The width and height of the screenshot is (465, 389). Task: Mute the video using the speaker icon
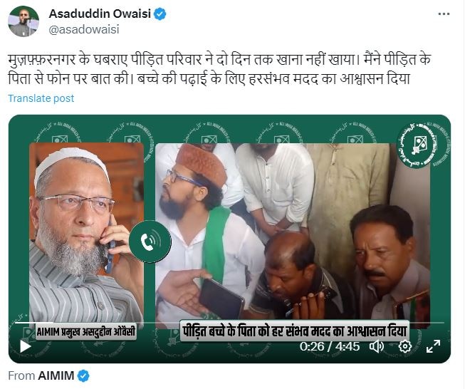click(376, 346)
